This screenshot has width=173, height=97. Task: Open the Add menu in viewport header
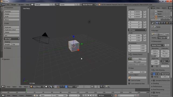click(20, 87)
